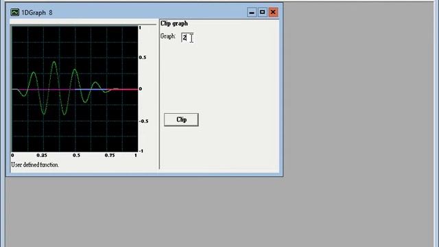Minimize the 1DGraph 8 window
The width and height of the screenshot is (439, 247).
(x=252, y=12)
